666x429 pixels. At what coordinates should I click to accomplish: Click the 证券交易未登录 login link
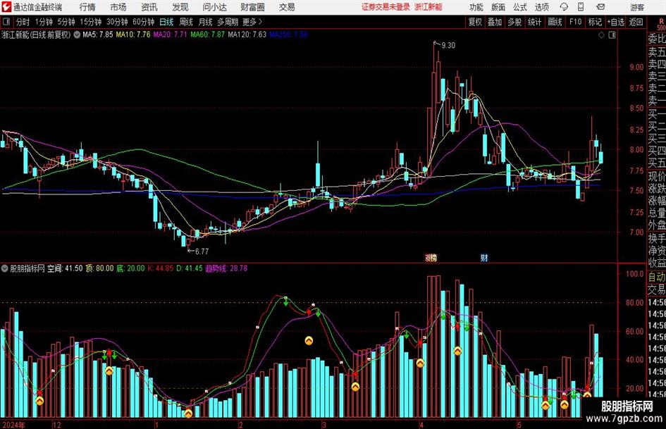click(386, 7)
